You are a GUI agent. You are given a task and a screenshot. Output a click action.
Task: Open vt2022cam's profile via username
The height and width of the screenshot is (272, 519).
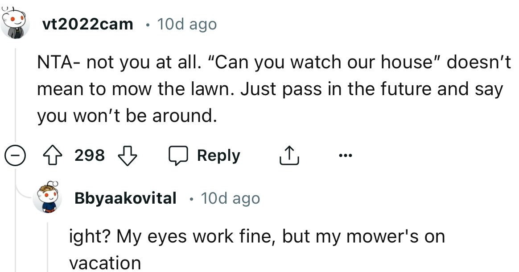point(87,24)
